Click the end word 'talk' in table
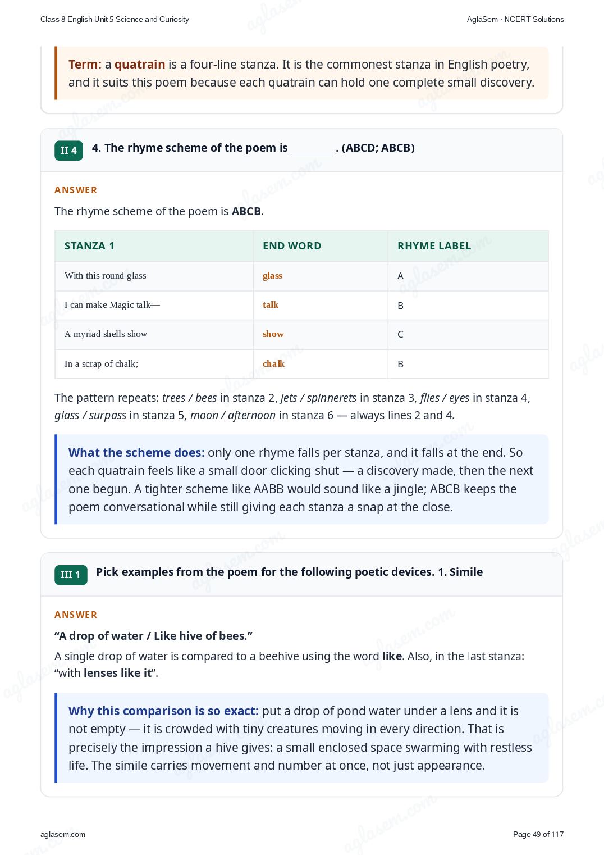The height and width of the screenshot is (855, 604). (x=271, y=305)
